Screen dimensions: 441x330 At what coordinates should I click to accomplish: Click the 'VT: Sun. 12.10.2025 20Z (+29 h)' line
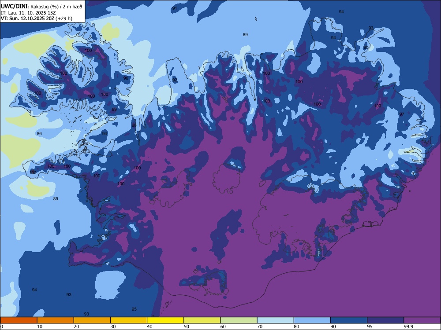pyautogui.click(x=37, y=18)
